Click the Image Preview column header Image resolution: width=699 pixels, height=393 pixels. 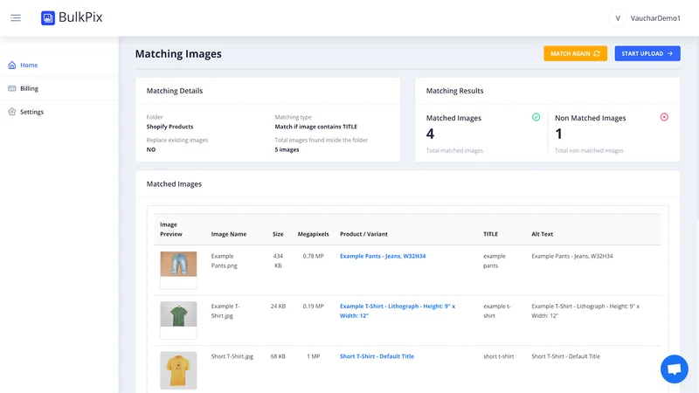click(x=171, y=229)
